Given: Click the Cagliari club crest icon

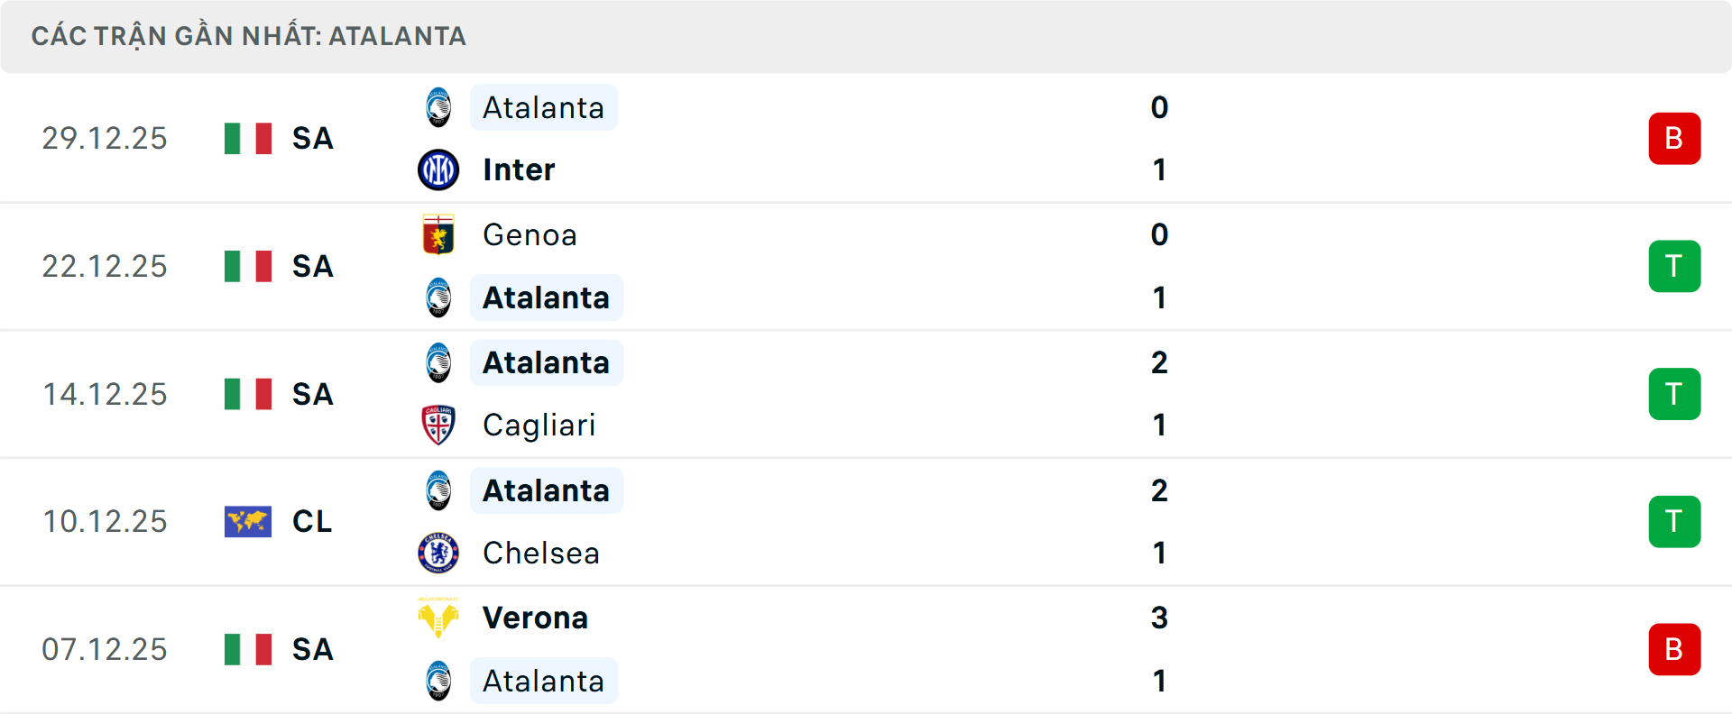Looking at the screenshot, I should 438,425.
